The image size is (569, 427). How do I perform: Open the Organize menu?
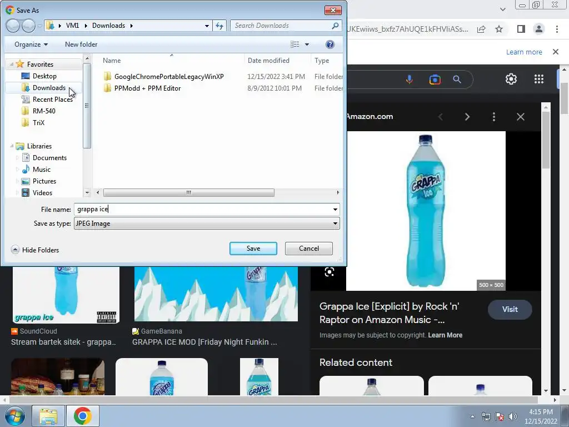31,44
